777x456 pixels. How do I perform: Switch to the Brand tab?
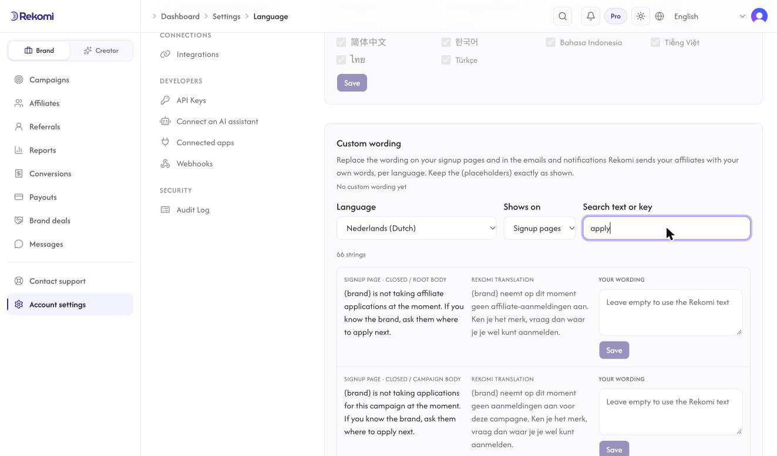(39, 50)
